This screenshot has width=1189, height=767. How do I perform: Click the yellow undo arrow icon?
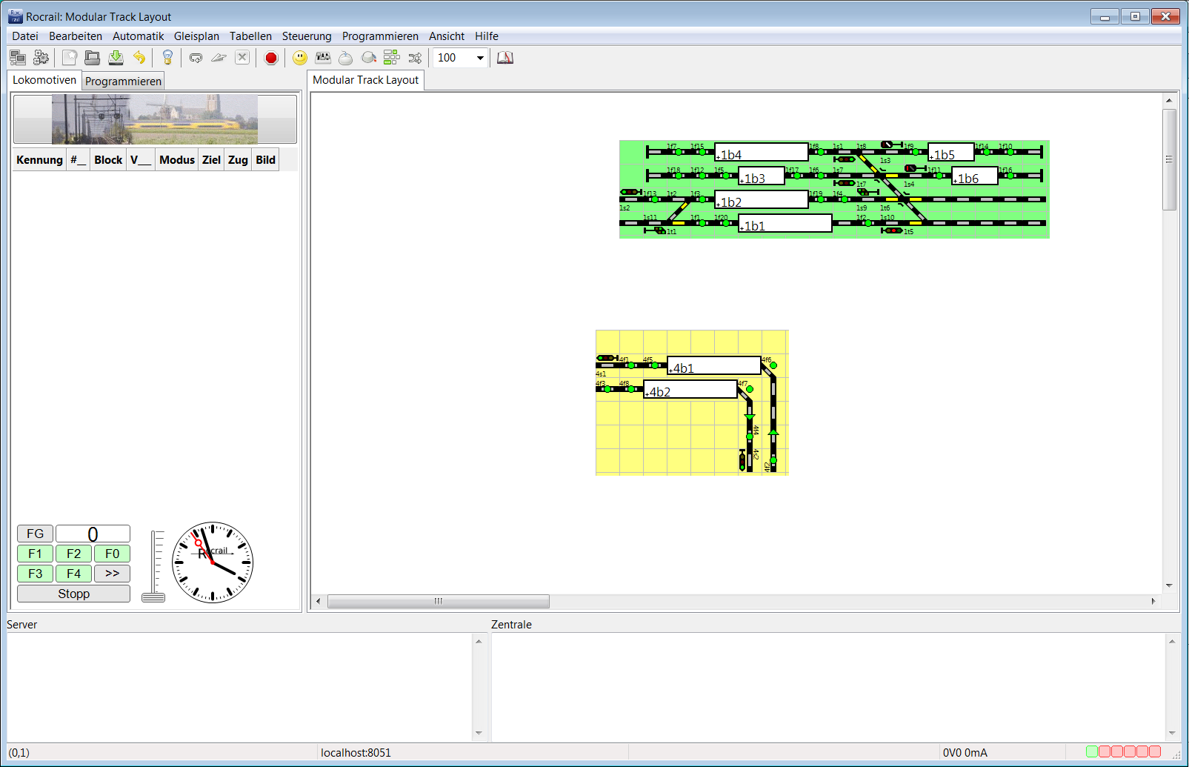click(139, 58)
